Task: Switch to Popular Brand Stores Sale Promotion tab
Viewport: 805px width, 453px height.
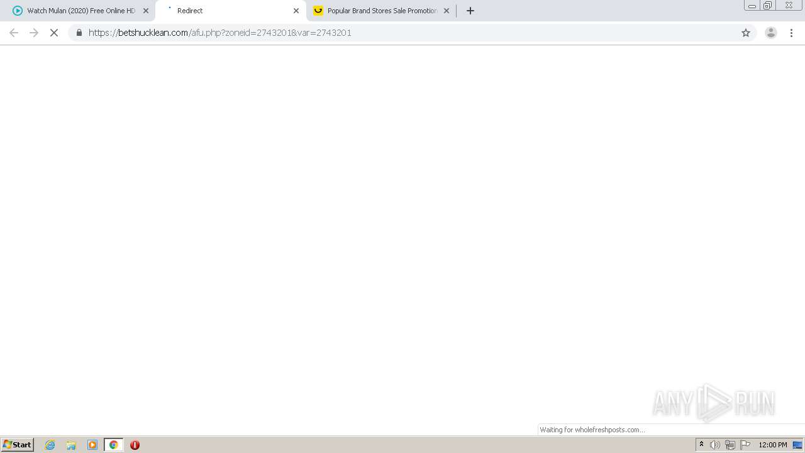Action: point(382,11)
